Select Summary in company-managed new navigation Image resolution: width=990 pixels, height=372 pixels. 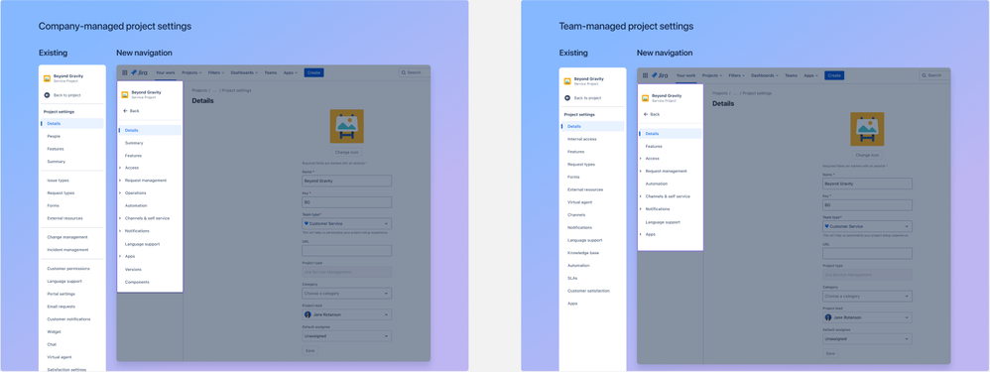(x=134, y=143)
